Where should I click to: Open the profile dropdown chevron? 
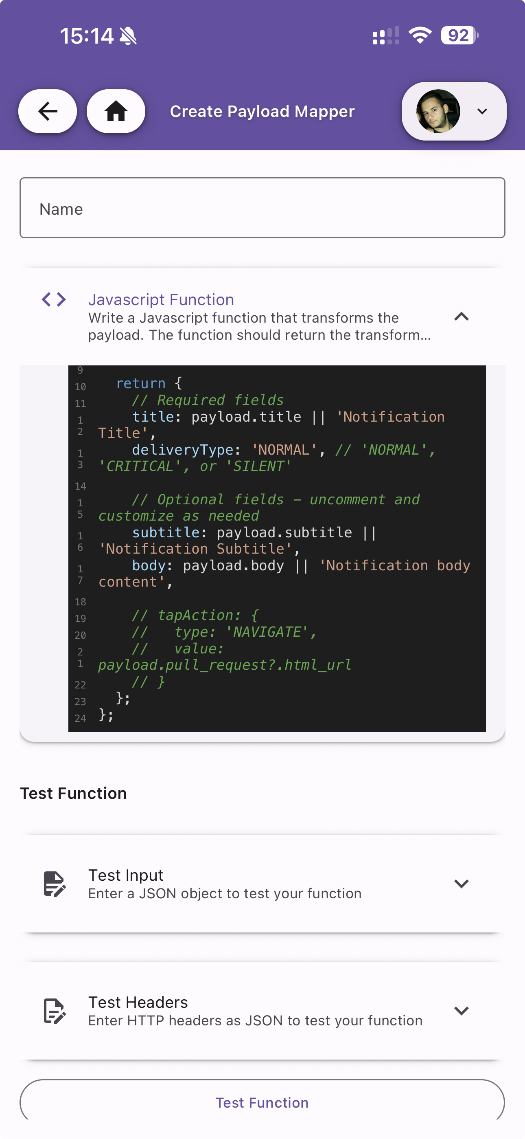click(x=482, y=111)
